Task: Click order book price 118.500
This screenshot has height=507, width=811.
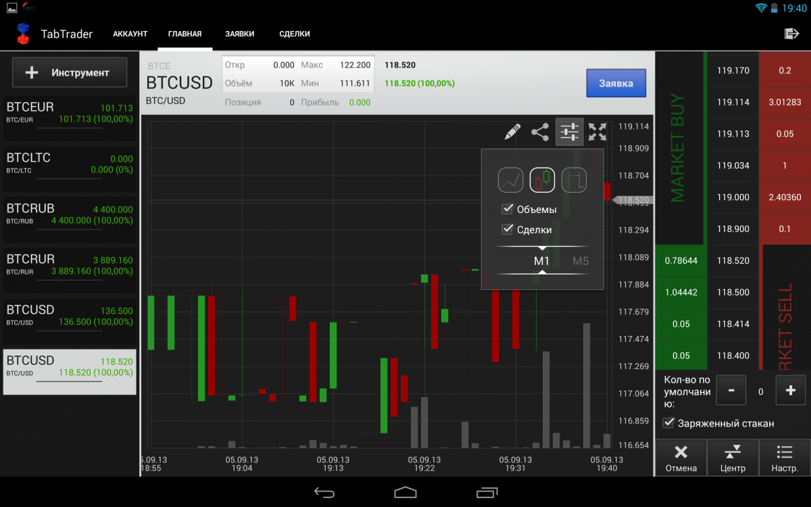Action: (x=733, y=292)
